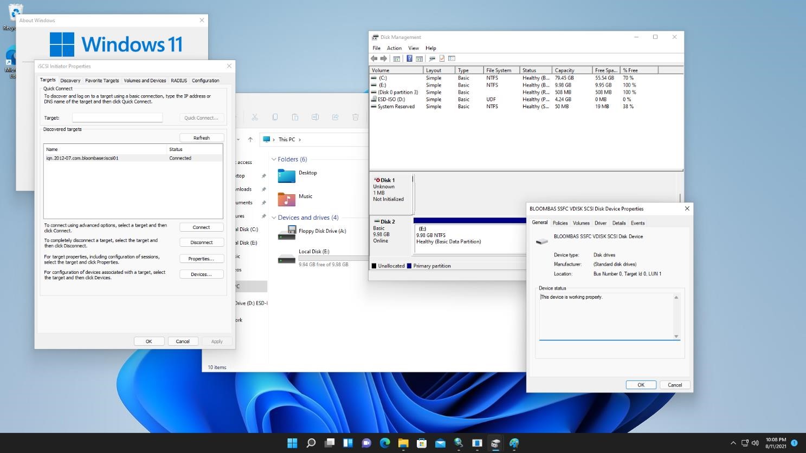806x453 pixels.
Task: Click the Quick Connect Target input field
Action: [117, 117]
